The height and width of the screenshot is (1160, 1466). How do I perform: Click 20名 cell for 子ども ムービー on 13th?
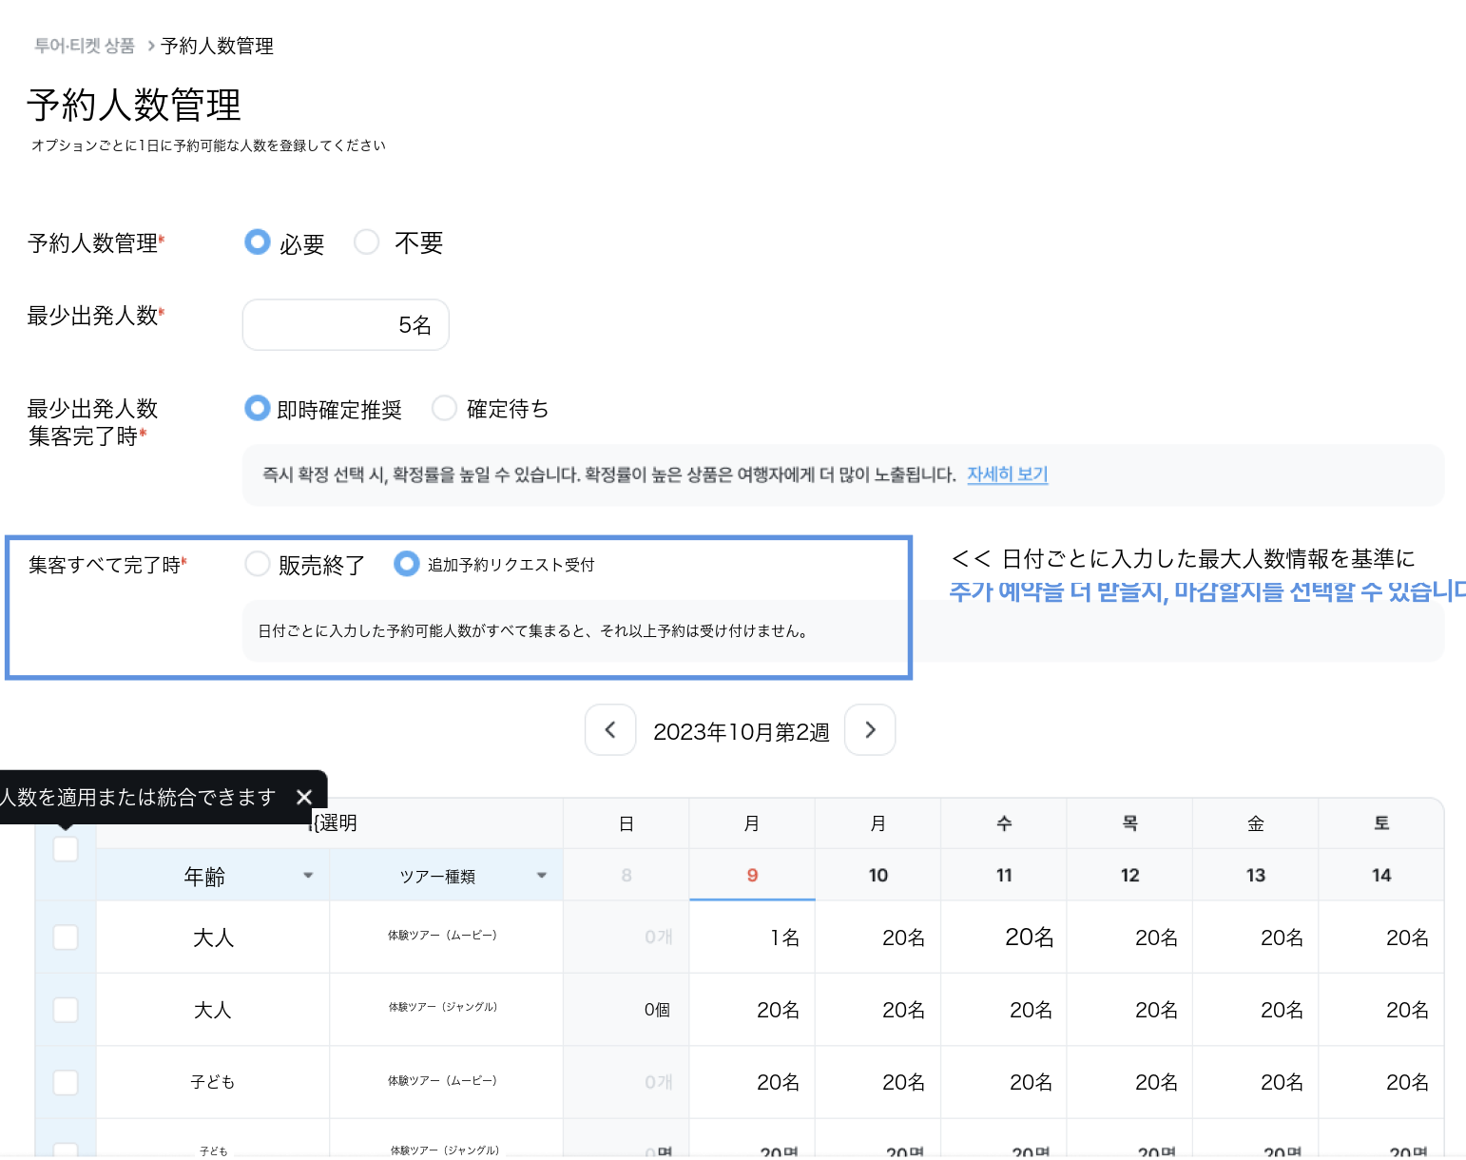tap(1256, 1082)
